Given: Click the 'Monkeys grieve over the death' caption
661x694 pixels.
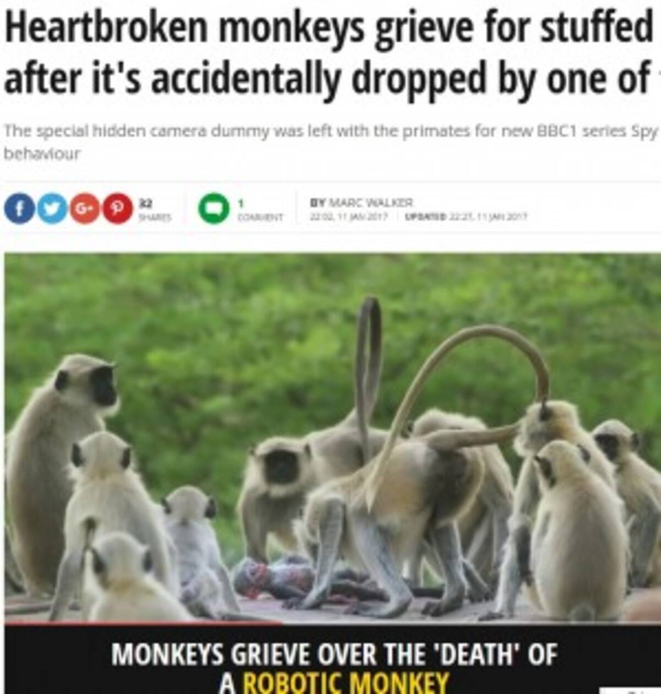Looking at the screenshot, I should [x=334, y=655].
